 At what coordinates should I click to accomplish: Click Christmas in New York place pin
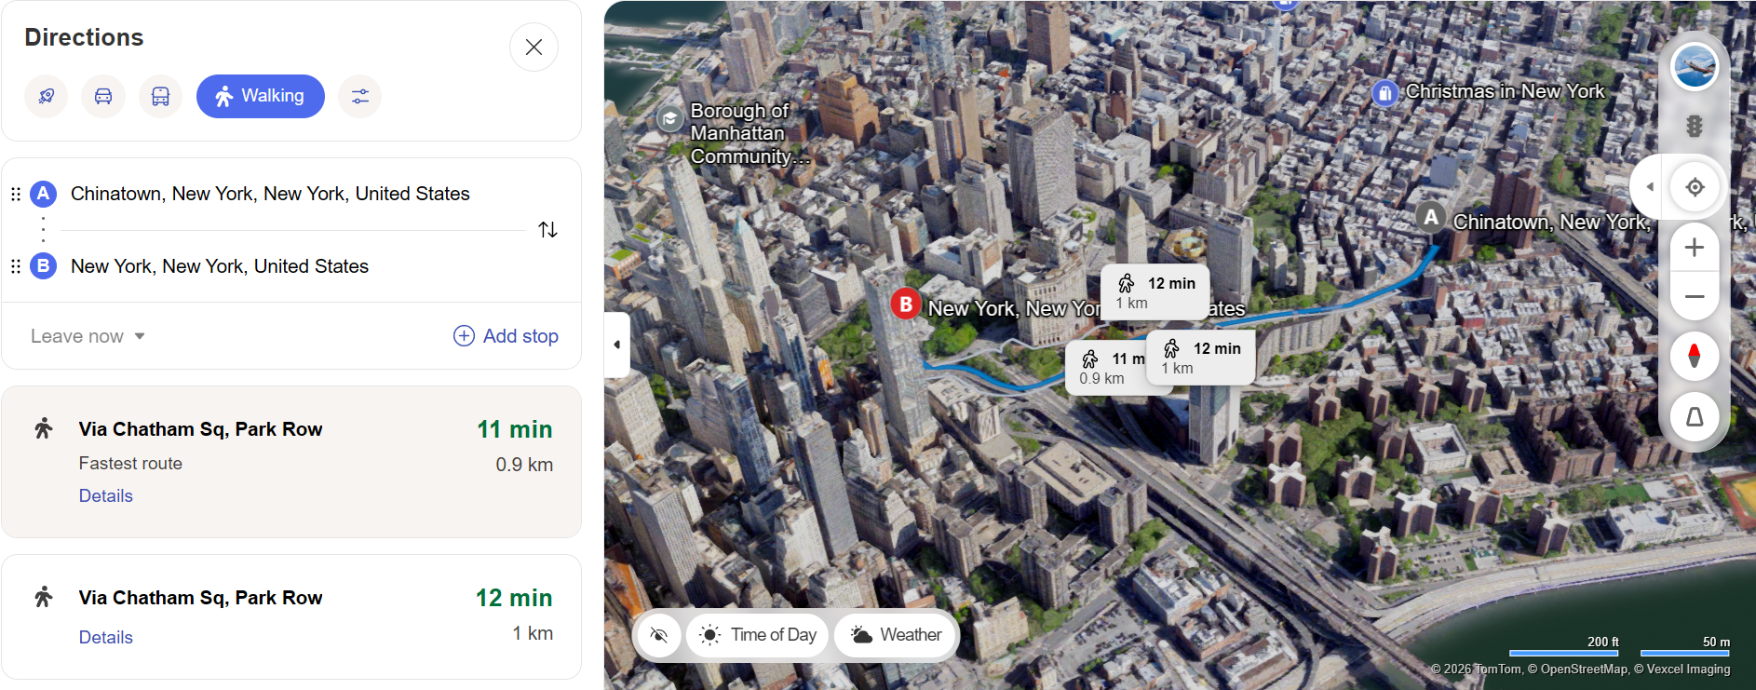tap(1385, 93)
